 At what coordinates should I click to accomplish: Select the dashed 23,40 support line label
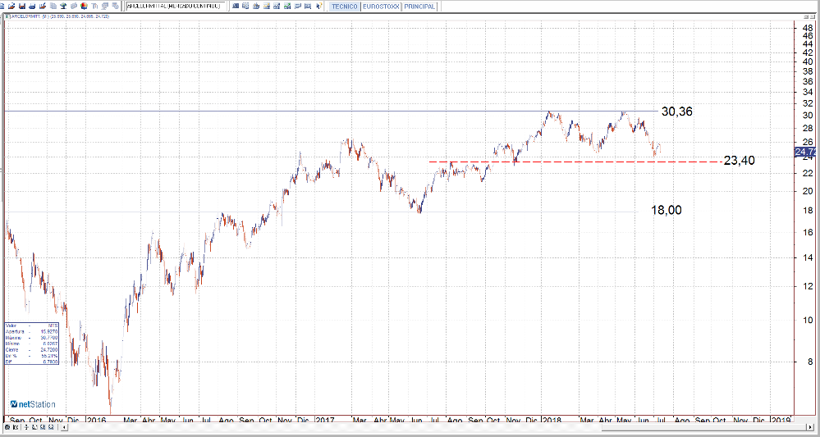click(740, 161)
